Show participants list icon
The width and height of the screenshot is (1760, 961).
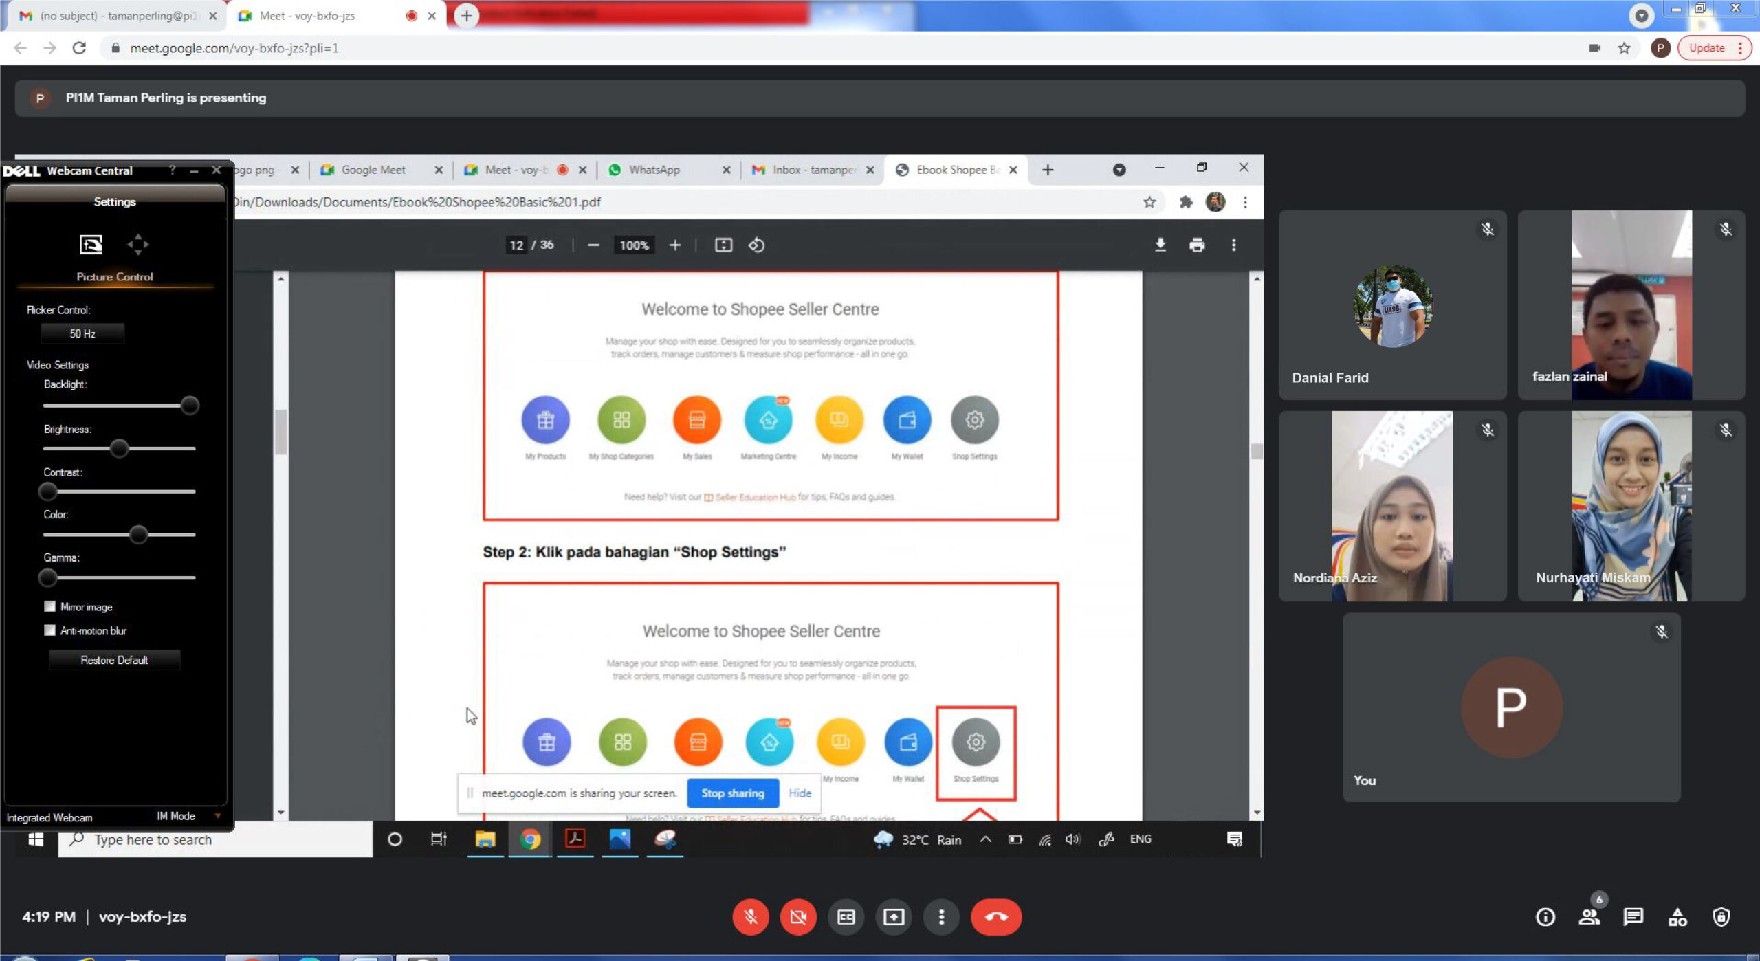(x=1589, y=916)
